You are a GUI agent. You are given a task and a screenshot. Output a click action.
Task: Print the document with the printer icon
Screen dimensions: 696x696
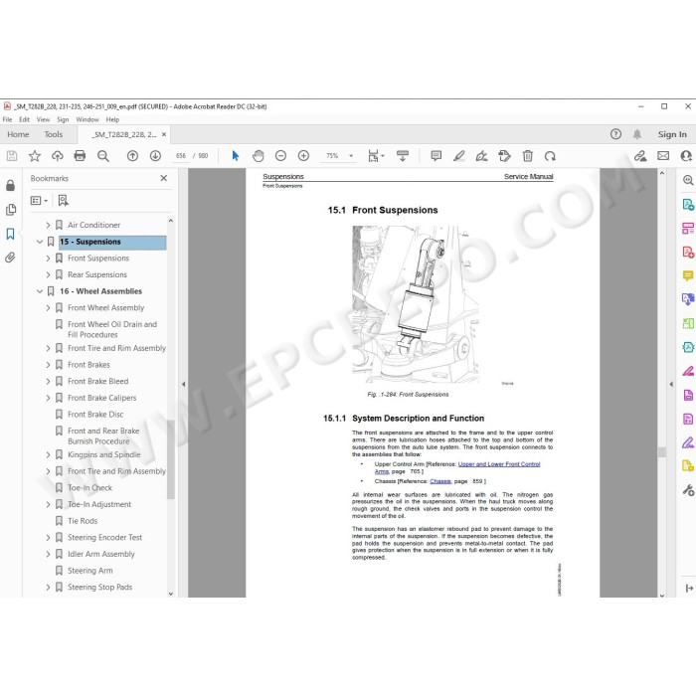pos(80,156)
